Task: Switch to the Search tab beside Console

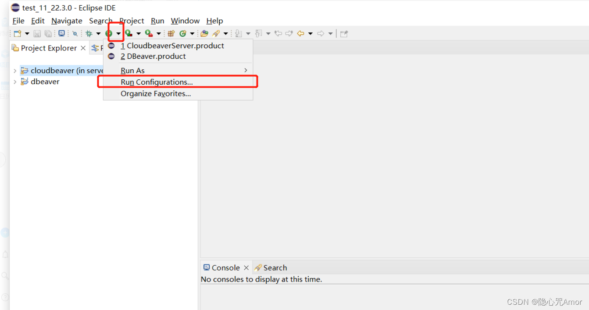Action: [271, 267]
